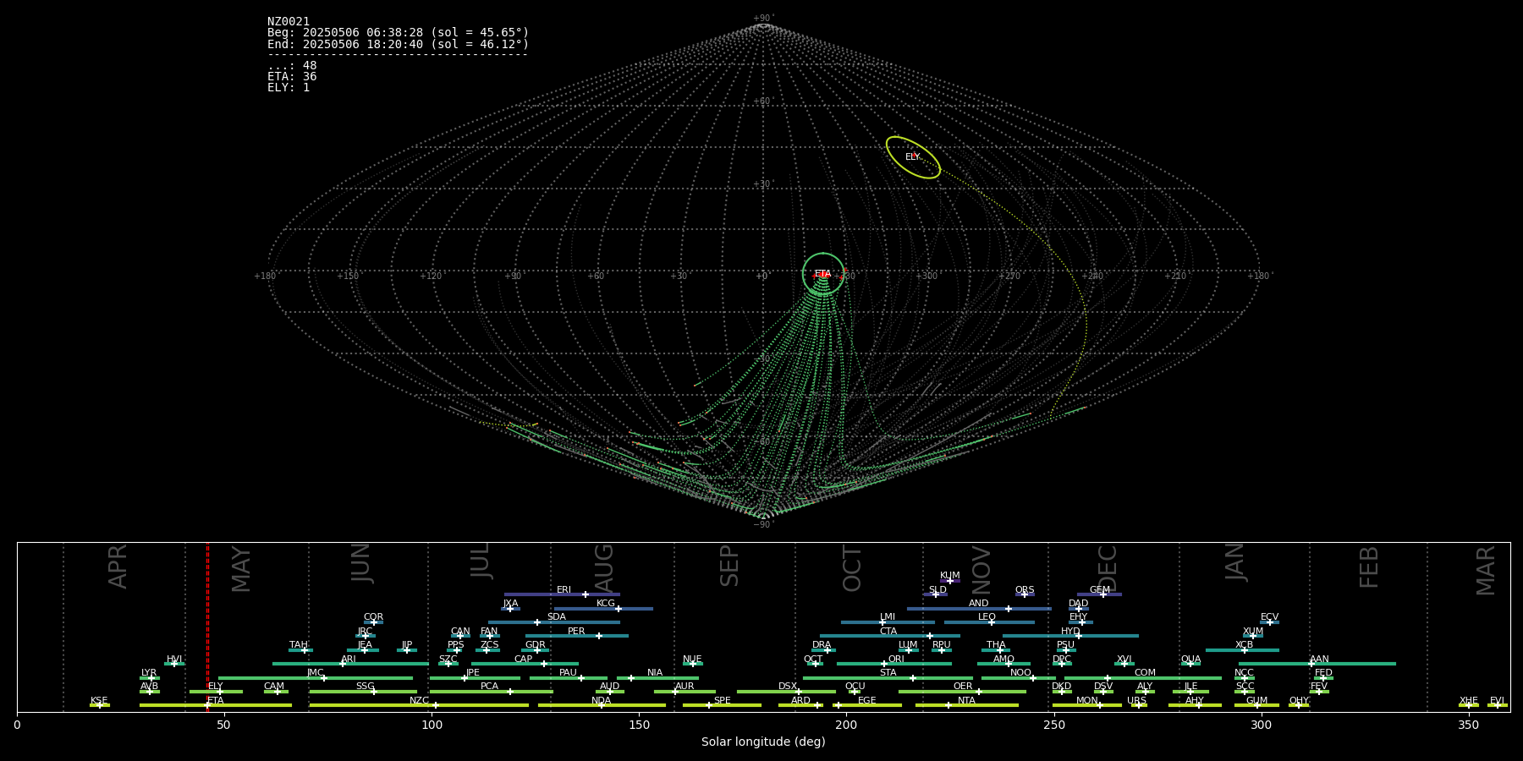Select the PER shower bar in timeline
1523x761 pixels.
point(576,636)
